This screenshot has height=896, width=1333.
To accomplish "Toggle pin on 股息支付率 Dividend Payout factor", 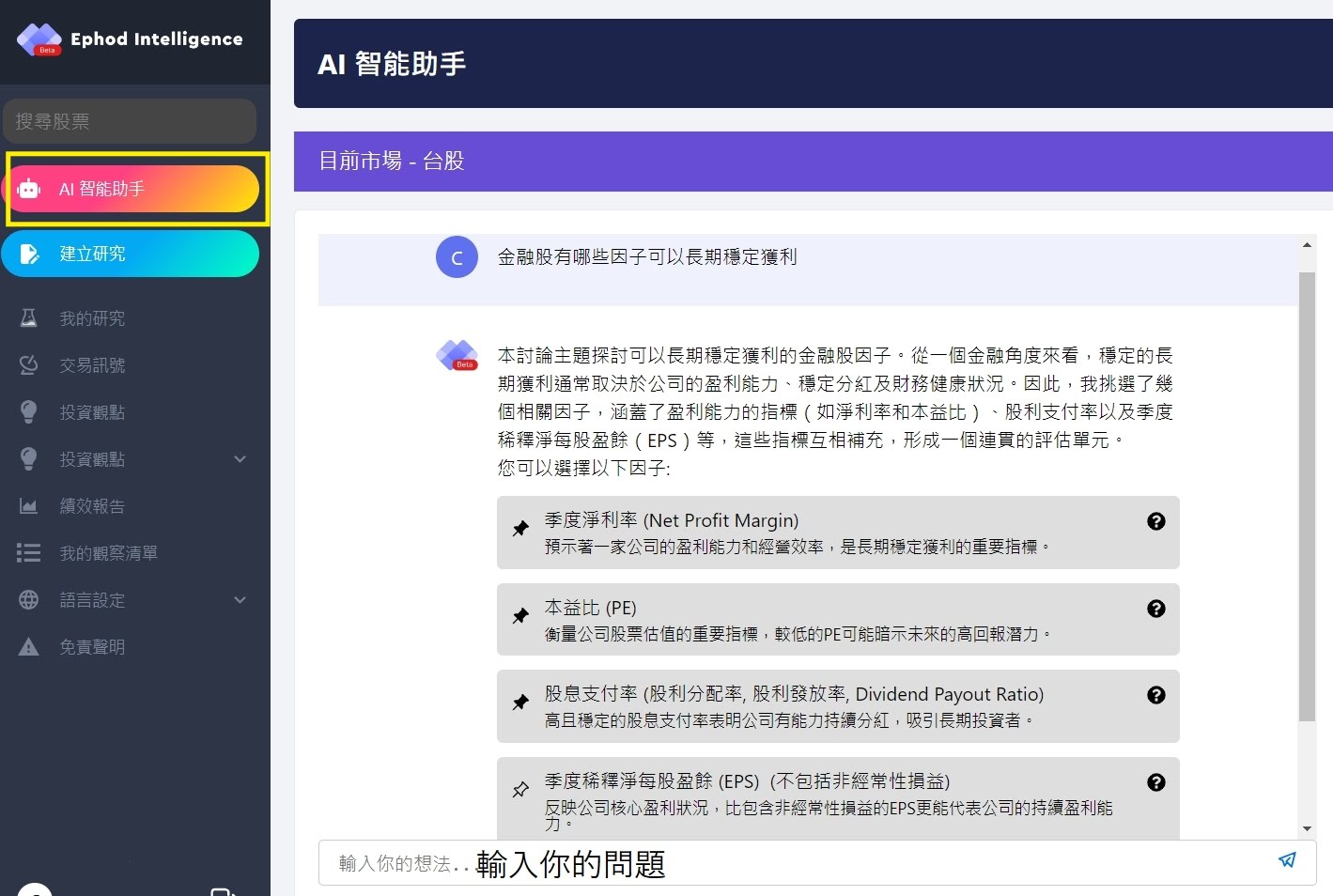I will coord(520,703).
